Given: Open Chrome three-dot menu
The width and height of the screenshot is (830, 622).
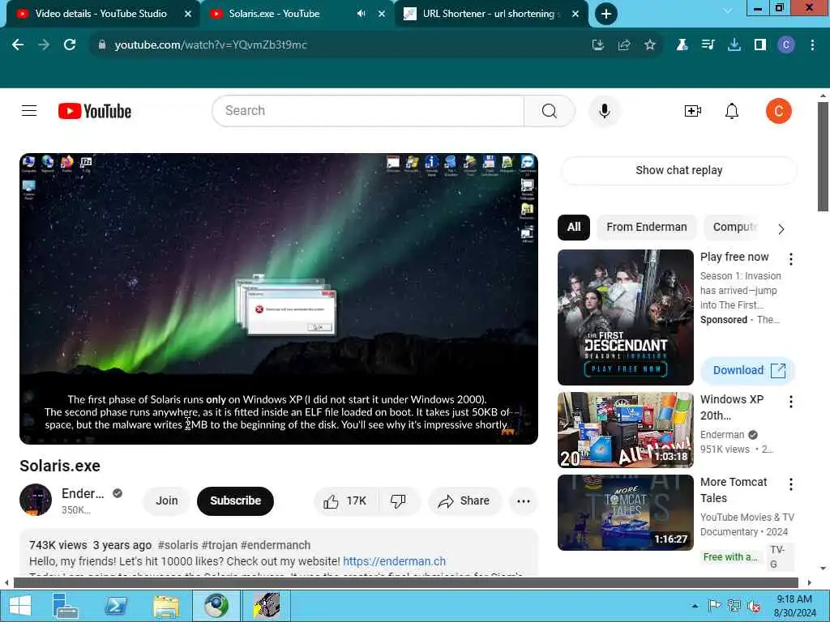Looking at the screenshot, I should click(812, 45).
